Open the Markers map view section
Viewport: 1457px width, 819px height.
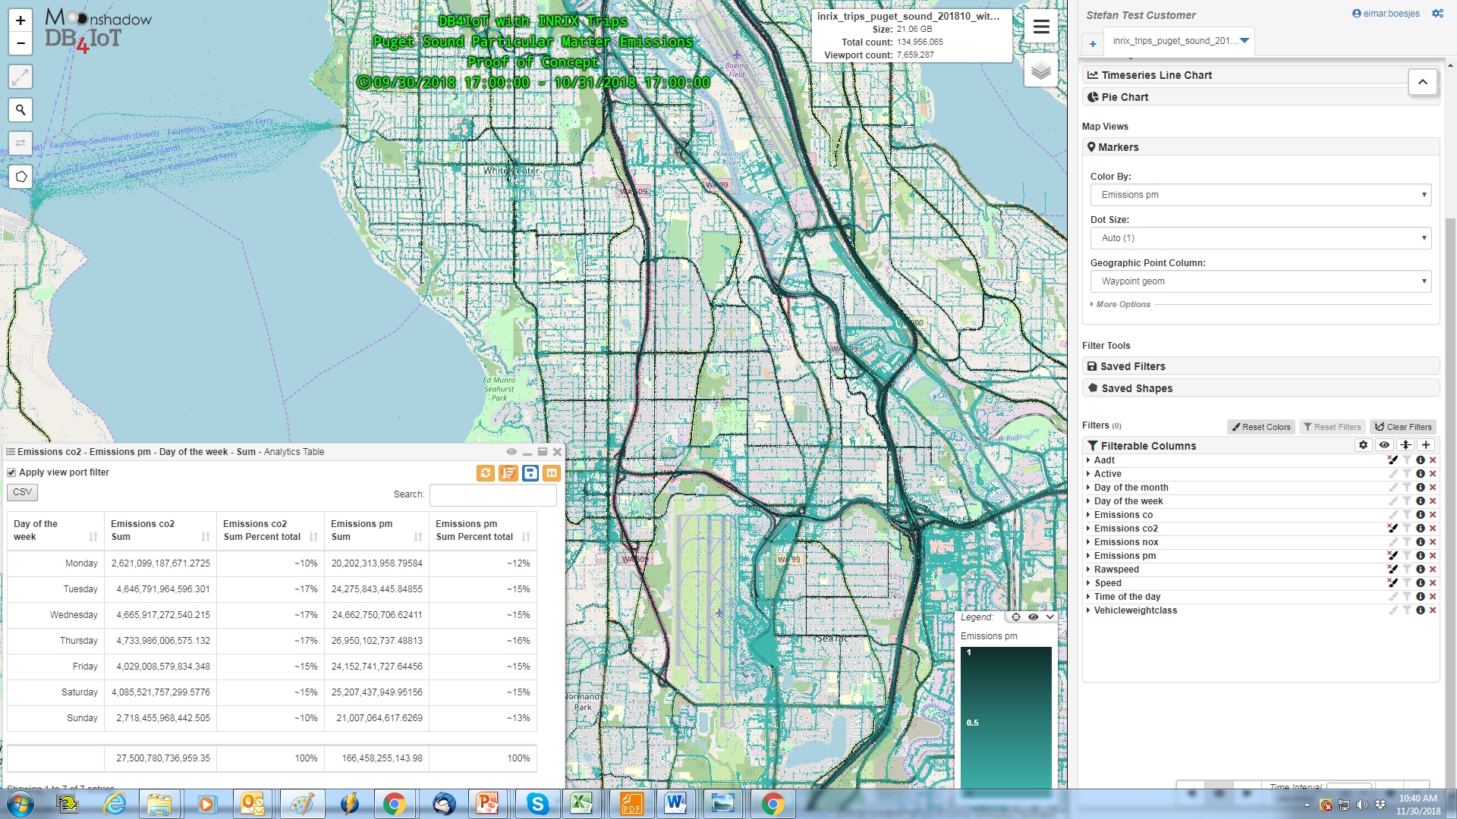[1260, 147]
